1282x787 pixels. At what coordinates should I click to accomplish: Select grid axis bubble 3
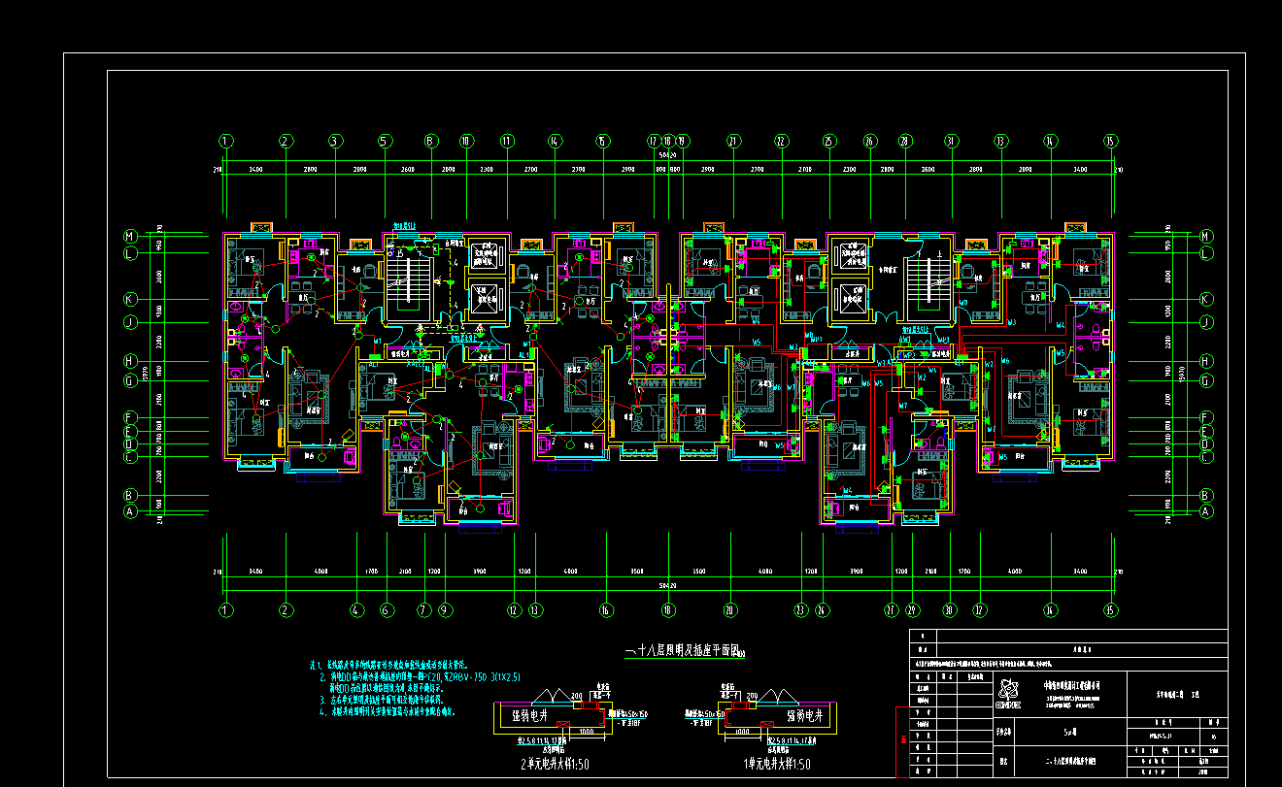click(335, 141)
